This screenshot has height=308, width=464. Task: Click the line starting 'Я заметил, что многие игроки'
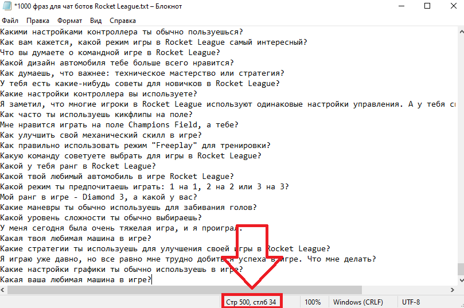(228, 104)
